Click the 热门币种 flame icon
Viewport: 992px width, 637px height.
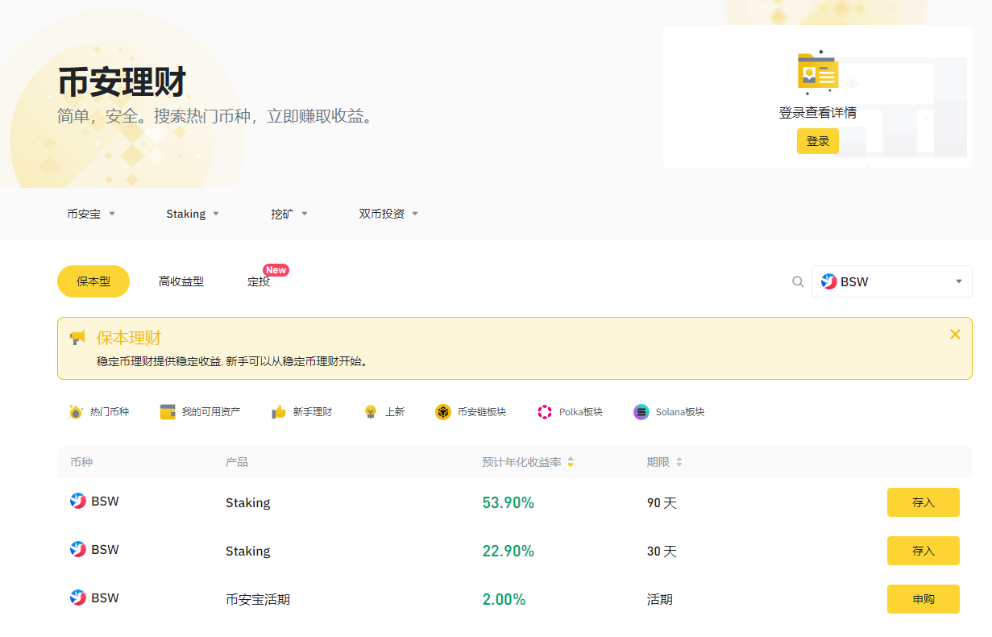tap(76, 412)
